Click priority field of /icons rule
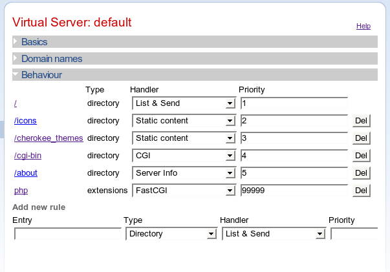This screenshot has width=390, height=272. click(x=294, y=120)
